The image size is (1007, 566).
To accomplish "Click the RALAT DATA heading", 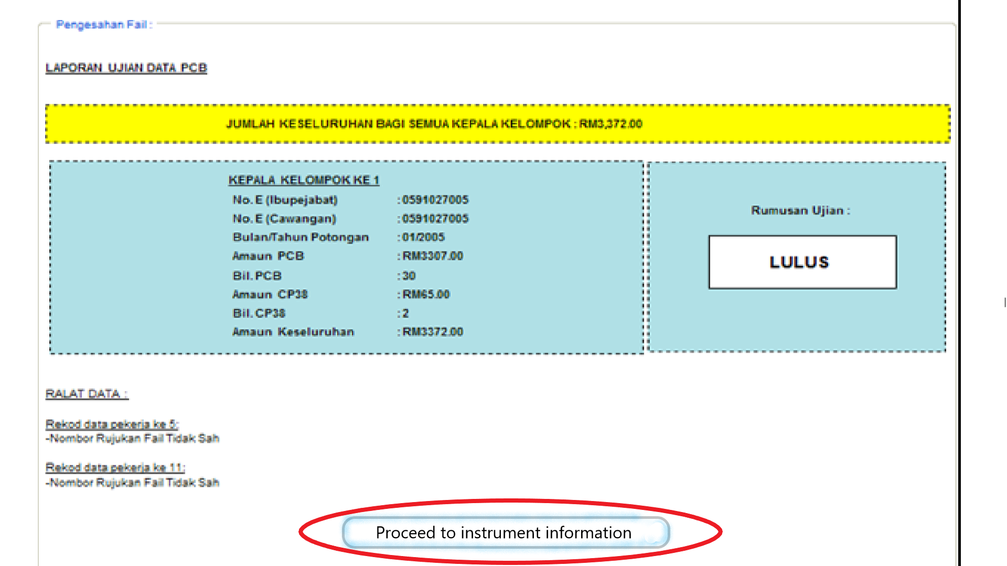I will (87, 394).
